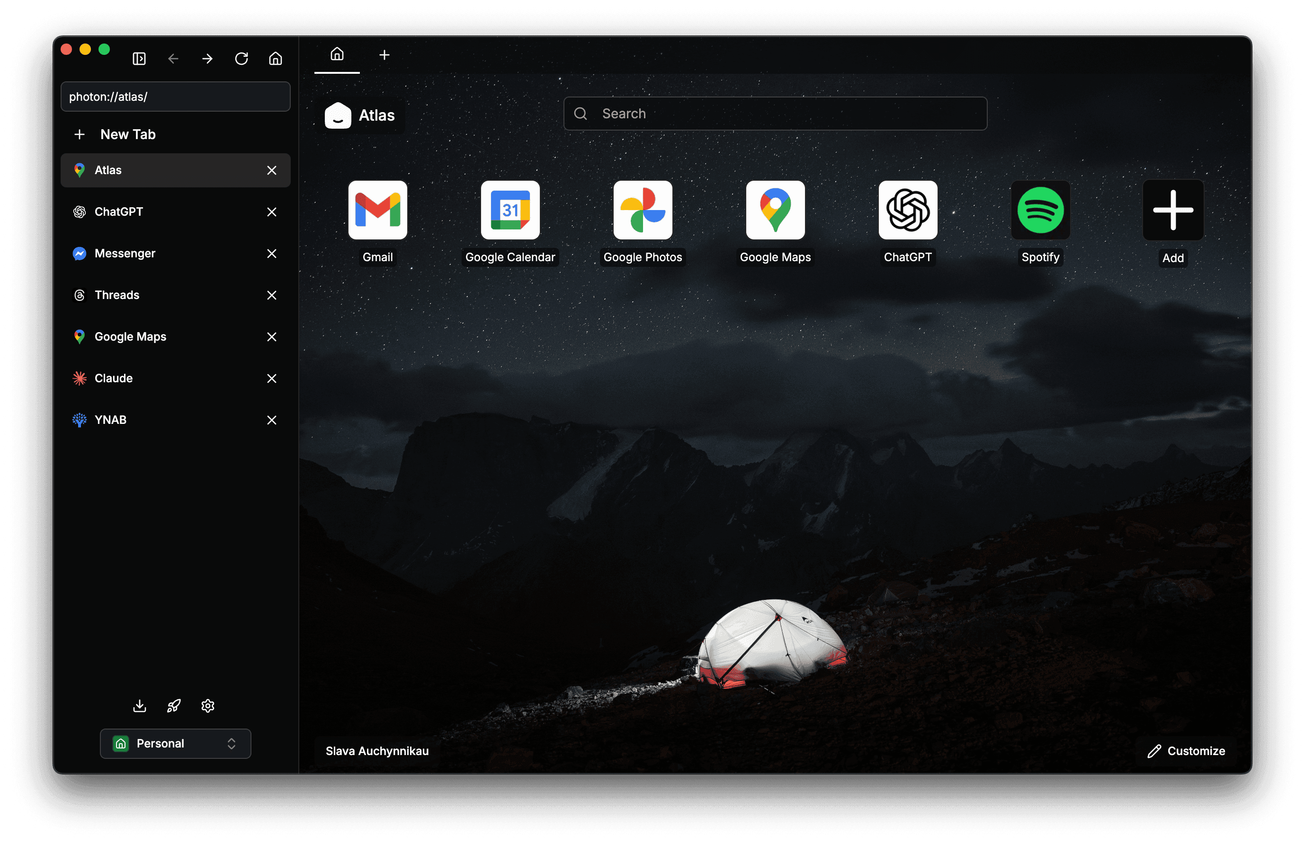This screenshot has width=1305, height=844.
Task: Switch to the YNAB tab
Action: (176, 420)
